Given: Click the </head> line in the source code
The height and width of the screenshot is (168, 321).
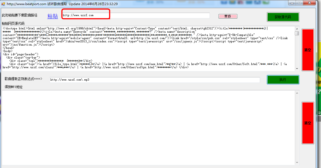Looking at the screenshot, I should coord(8,48).
